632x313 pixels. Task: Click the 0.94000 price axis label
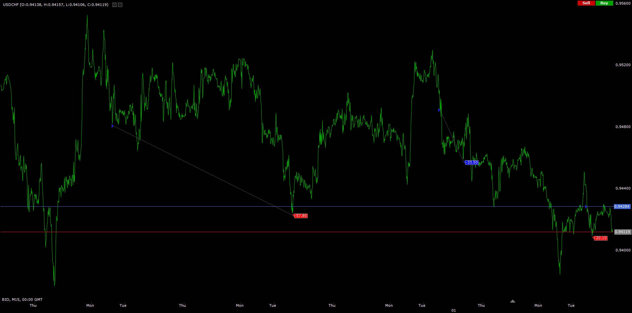click(x=623, y=250)
